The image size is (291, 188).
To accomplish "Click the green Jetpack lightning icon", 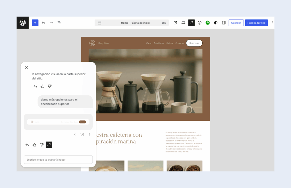I will pyautogui.click(x=207, y=23).
